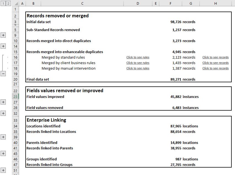Click 'Records merged into enhanceable duplicates' cell

pyautogui.click(x=65, y=52)
